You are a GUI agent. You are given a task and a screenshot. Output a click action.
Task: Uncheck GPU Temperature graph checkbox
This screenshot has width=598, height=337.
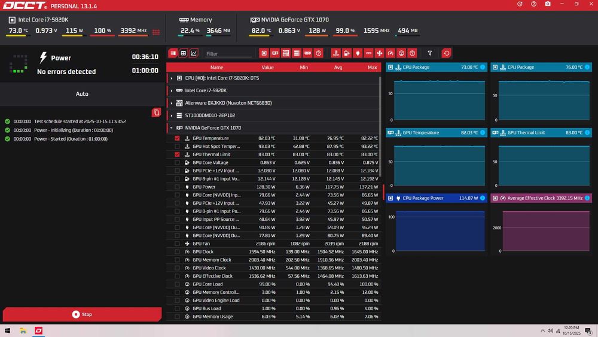[177, 138]
